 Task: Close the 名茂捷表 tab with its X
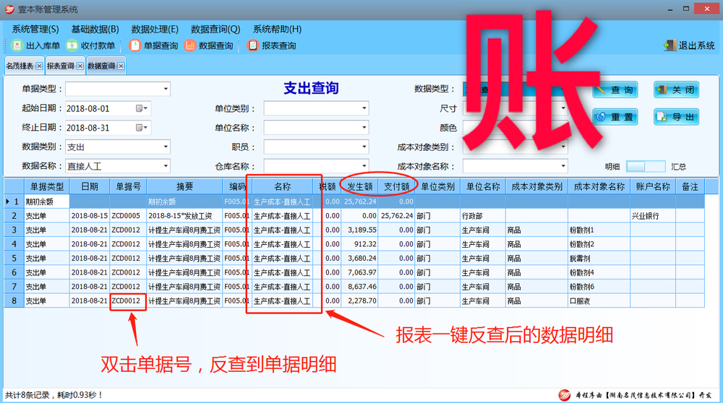39,66
